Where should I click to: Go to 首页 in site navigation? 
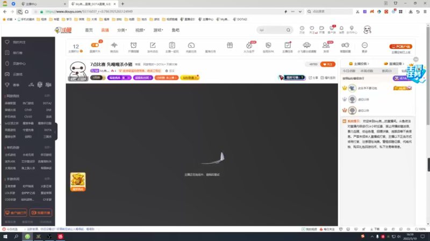tap(89, 30)
